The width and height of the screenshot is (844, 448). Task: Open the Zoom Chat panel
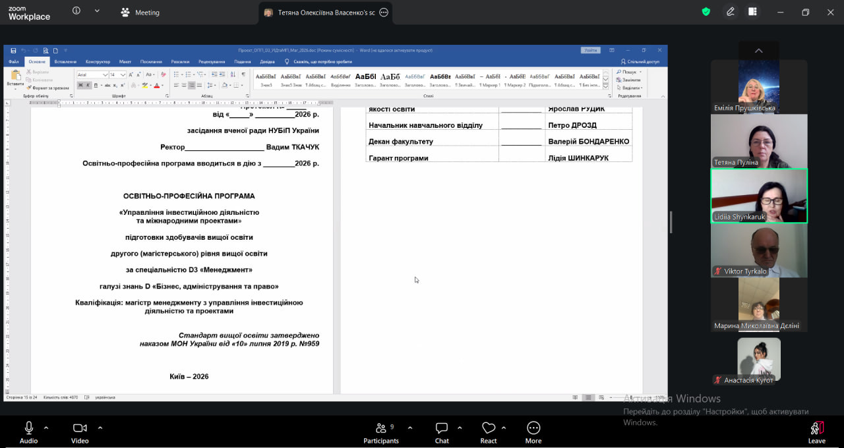[442, 432]
